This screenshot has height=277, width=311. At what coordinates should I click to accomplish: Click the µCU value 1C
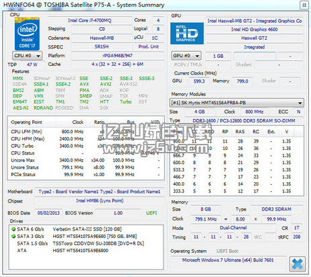click(x=155, y=38)
